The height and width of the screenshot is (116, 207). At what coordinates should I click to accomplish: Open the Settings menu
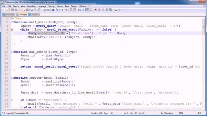52,6
